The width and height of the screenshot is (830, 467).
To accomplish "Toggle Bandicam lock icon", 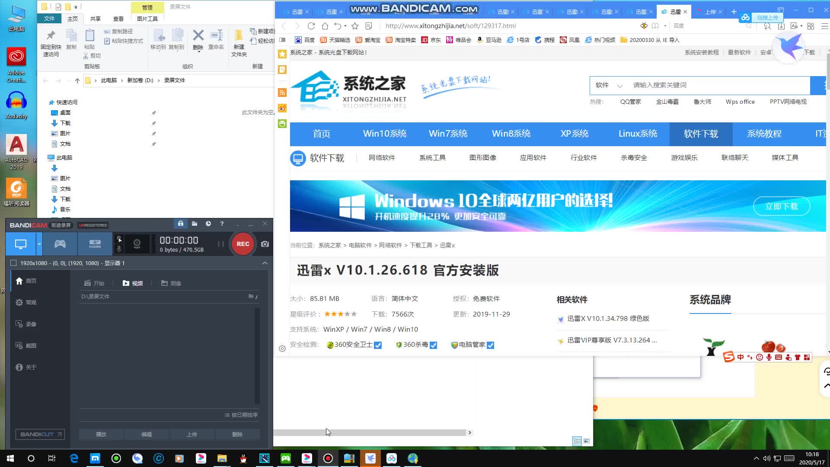I will tap(181, 224).
